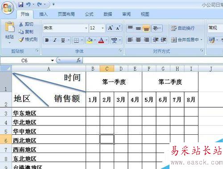Image resolution: width=223 pixels, height=169 pixels.
Task: Apply red font color A
Action: [101, 40]
